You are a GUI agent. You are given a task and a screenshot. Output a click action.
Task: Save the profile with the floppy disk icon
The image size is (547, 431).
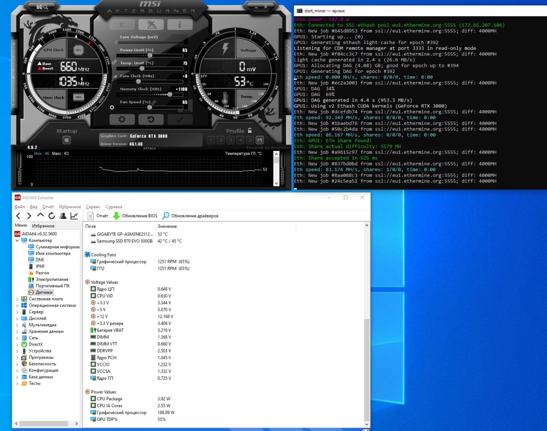260,140
